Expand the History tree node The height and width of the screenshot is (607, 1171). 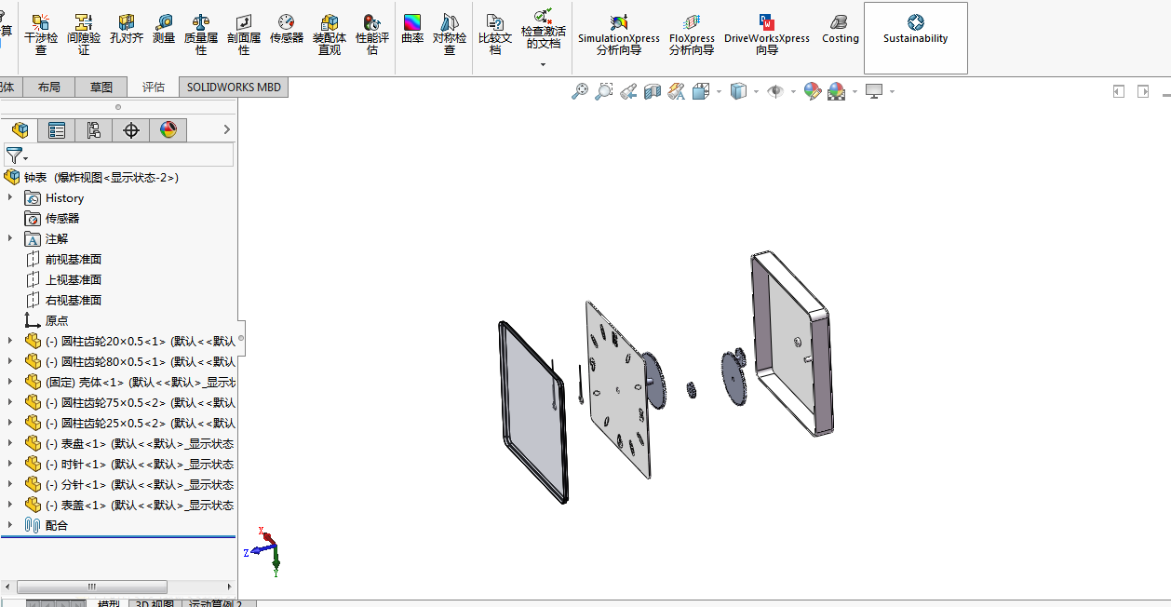point(10,197)
